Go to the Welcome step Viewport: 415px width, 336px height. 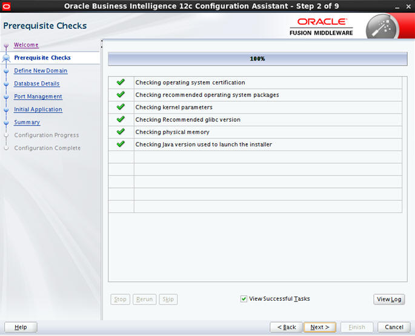point(26,45)
